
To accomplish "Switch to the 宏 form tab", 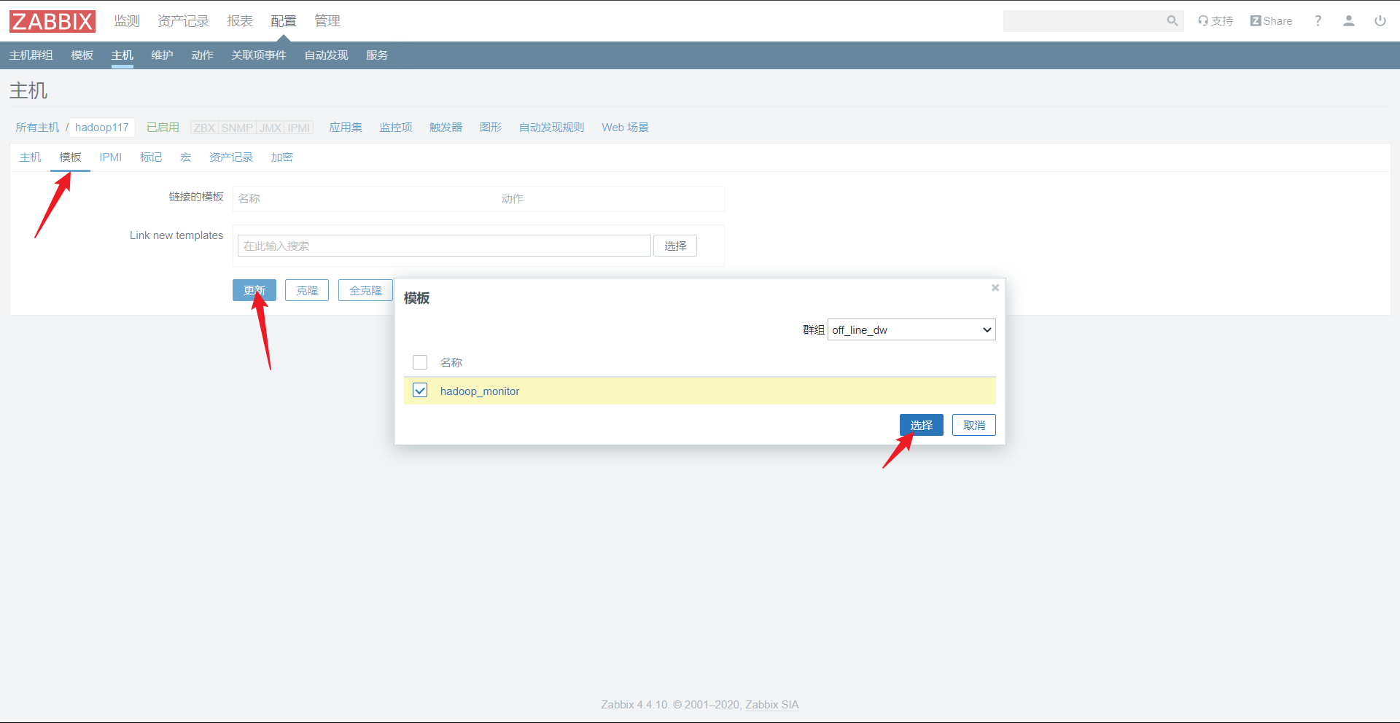I will [x=186, y=157].
